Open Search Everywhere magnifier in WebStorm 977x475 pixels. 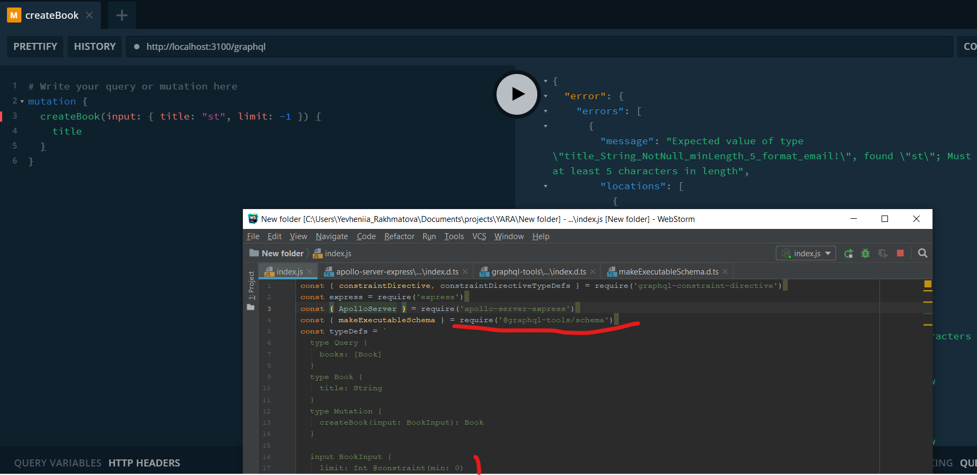(x=922, y=253)
